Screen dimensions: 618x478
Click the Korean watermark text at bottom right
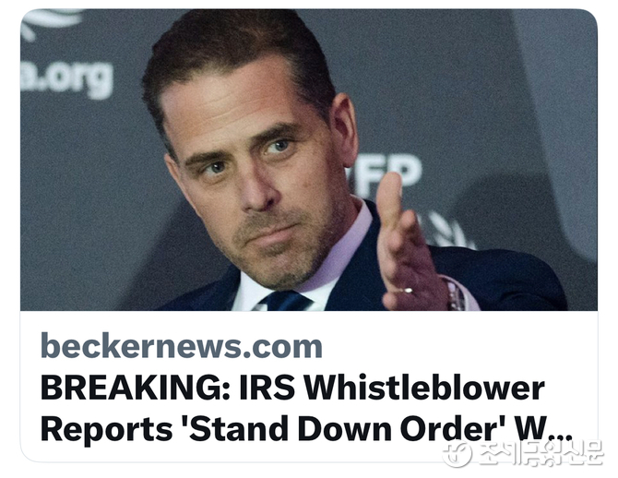(540, 454)
